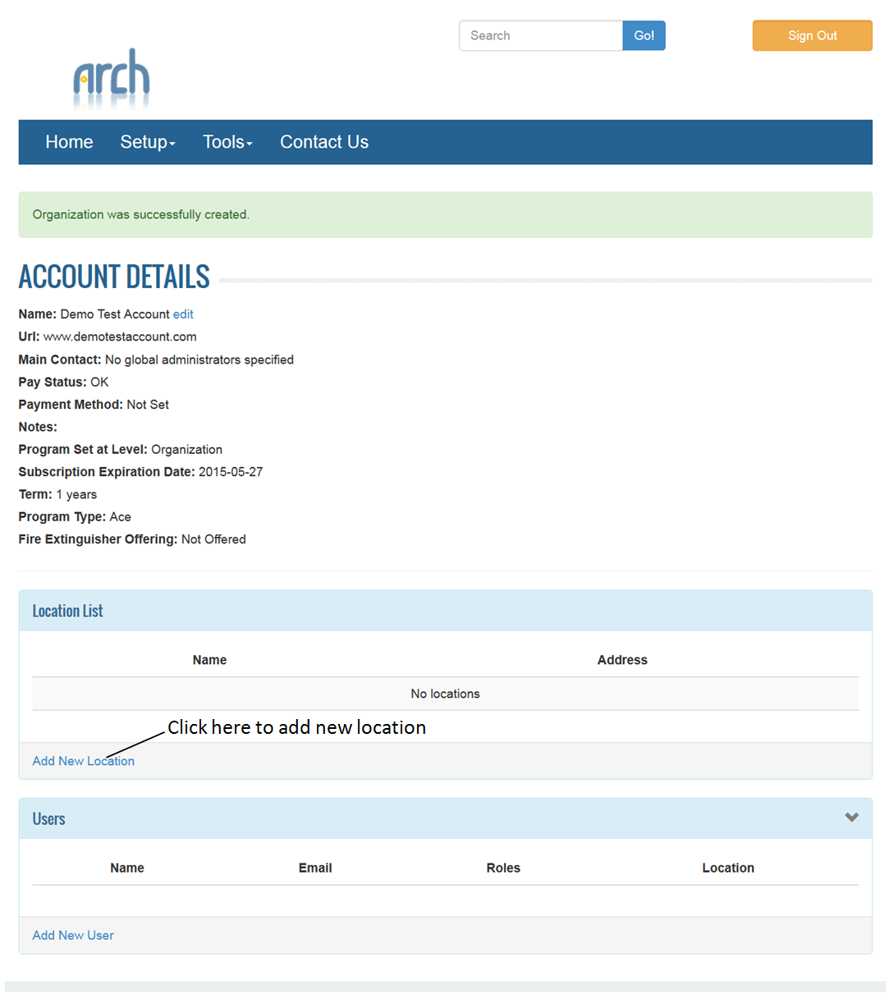Image resolution: width=889 pixels, height=1008 pixels.
Task: Click the Account Details heading
Action: coord(114,277)
